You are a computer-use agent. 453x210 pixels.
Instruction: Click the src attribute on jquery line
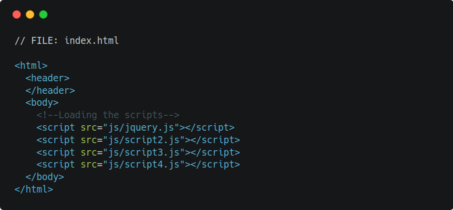coord(88,128)
